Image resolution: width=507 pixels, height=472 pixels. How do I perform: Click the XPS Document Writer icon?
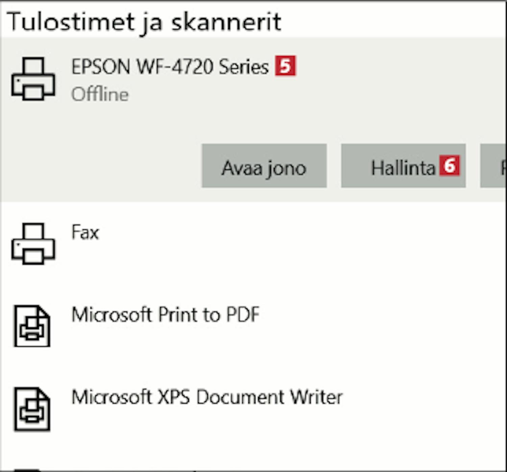pos(32,409)
